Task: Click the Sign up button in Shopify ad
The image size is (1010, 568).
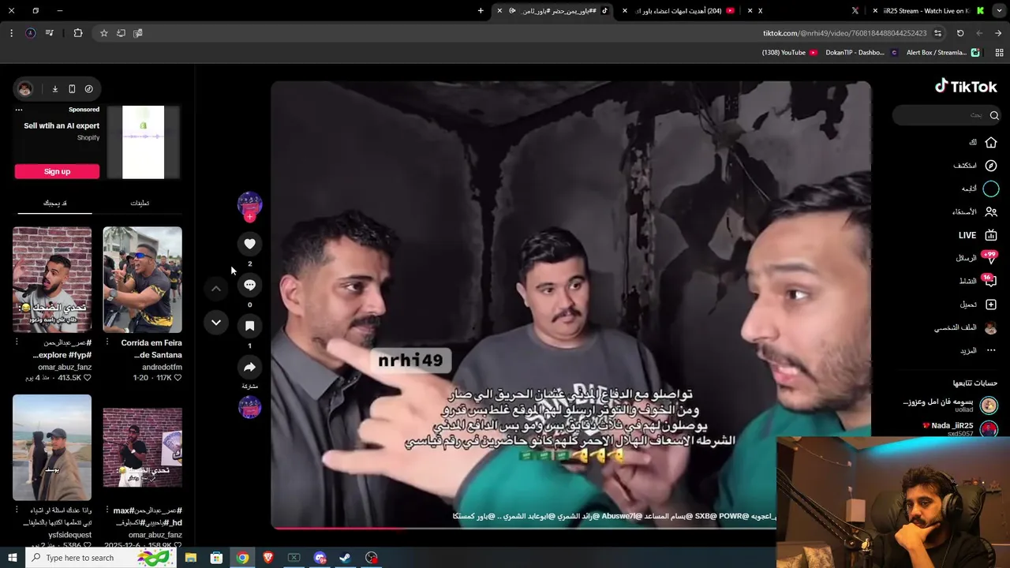Action: pyautogui.click(x=57, y=171)
